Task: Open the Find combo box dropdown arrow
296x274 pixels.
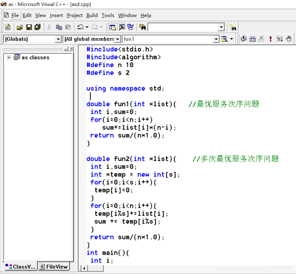Action: 221,27
